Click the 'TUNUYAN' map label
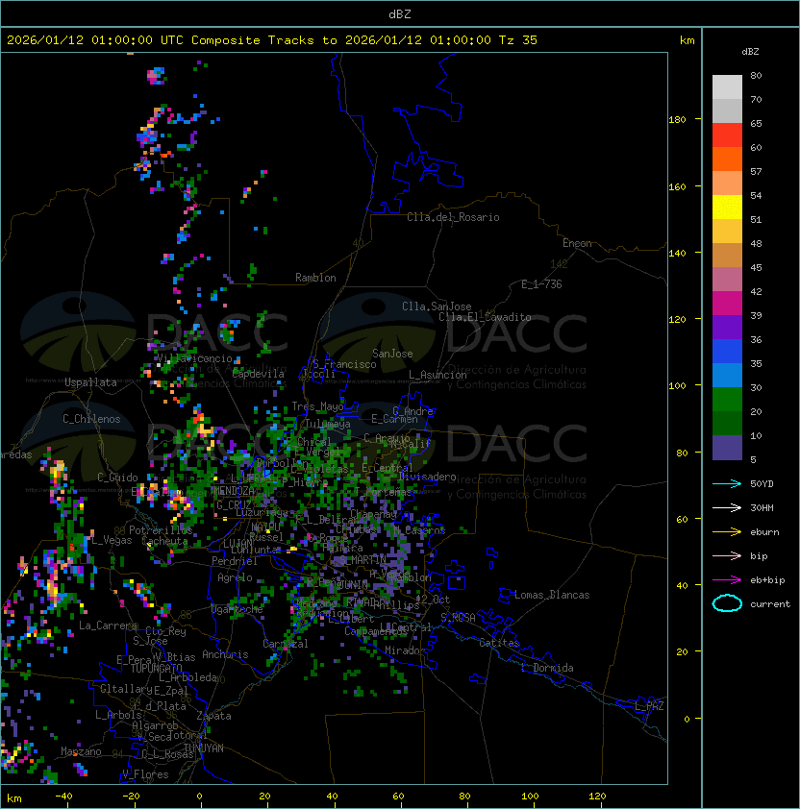800x809 pixels. (204, 748)
